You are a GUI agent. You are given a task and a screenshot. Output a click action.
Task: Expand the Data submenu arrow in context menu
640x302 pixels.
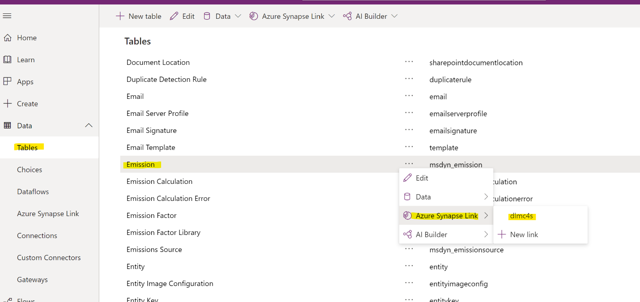coord(486,197)
